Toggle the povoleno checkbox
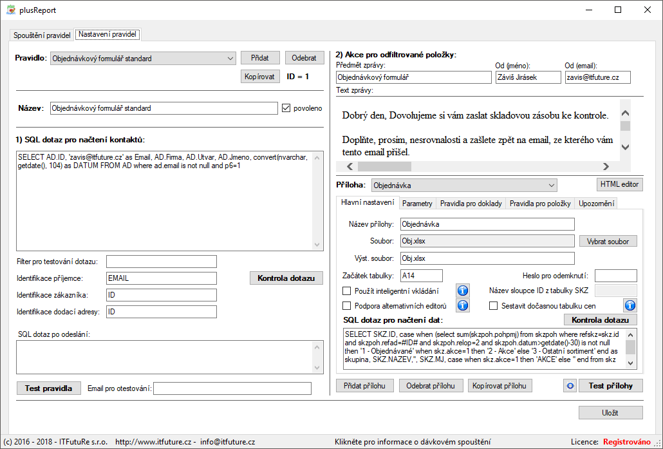 click(286, 108)
